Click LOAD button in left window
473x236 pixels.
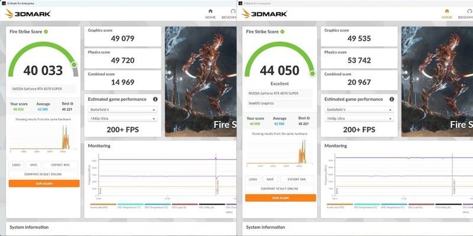[x=17, y=165]
